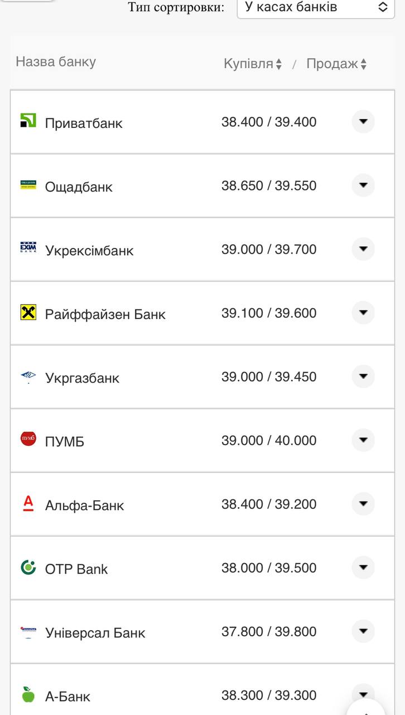Click the Укрексімбанк EXIM logo

pos(28,248)
